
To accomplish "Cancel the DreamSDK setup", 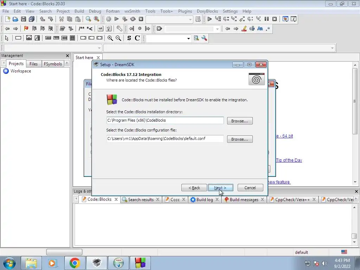I will [x=250, y=188].
